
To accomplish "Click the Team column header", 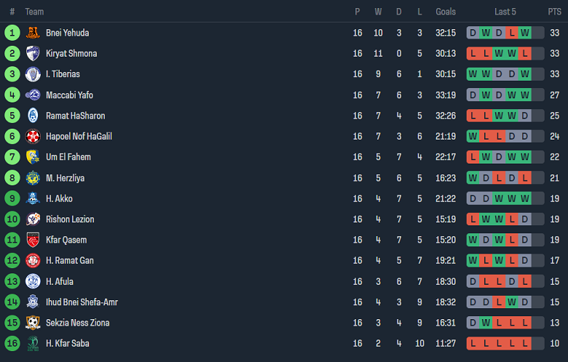I will [x=34, y=12].
